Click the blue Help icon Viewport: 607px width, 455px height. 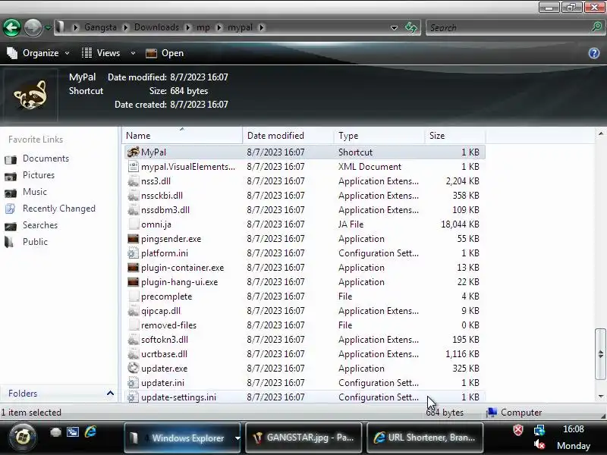pyautogui.click(x=594, y=53)
